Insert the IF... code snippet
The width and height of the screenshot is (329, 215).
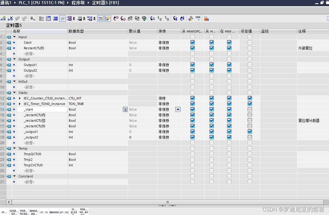(4, 212)
